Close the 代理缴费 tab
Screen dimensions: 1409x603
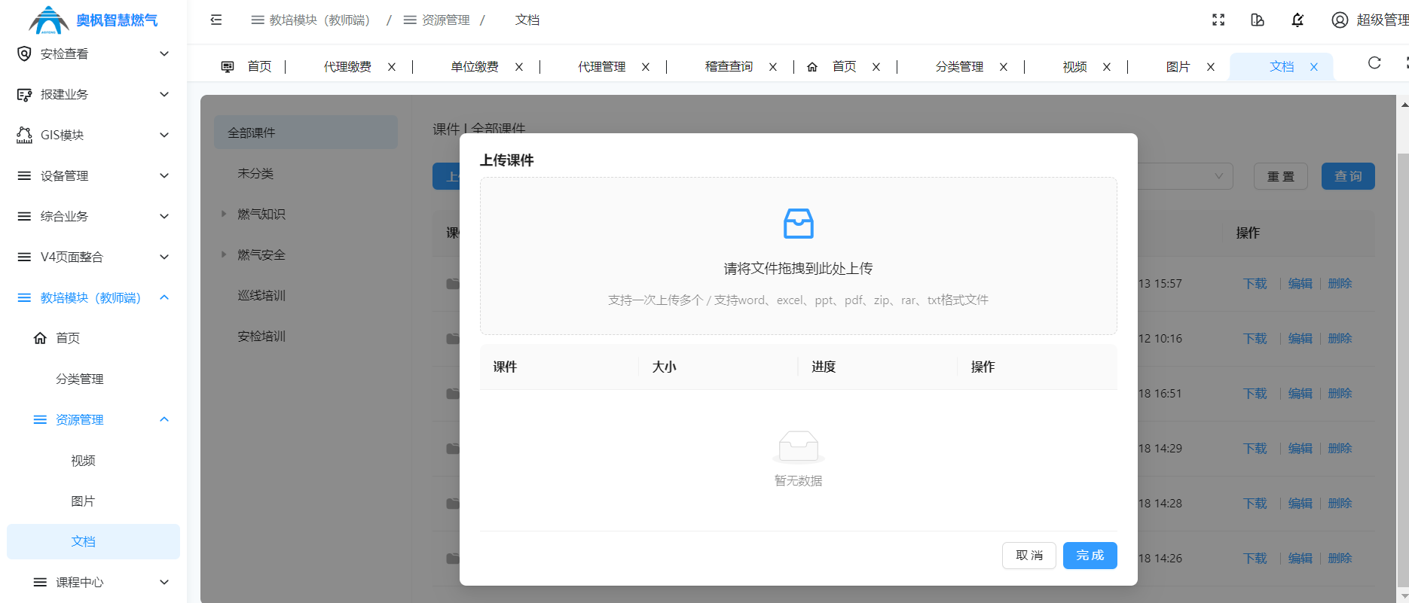392,66
